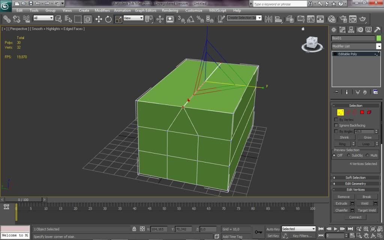Open the Graph Editors menu

(145, 10)
